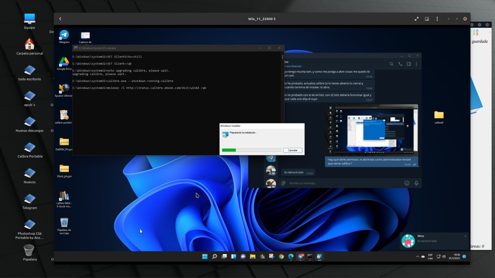This screenshot has height=278, width=495.
Task: Open Google Chrome from the taskbar
Action: [281, 256]
